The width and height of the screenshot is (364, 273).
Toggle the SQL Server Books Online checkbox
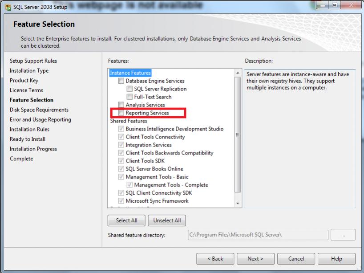[121, 169]
